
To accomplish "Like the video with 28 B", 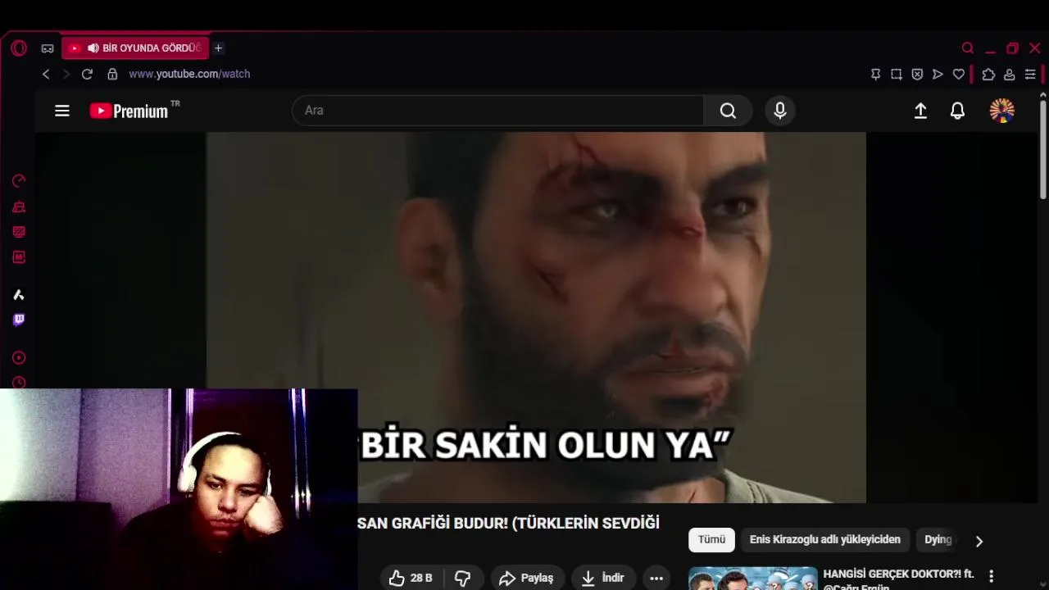I will 411,579.
